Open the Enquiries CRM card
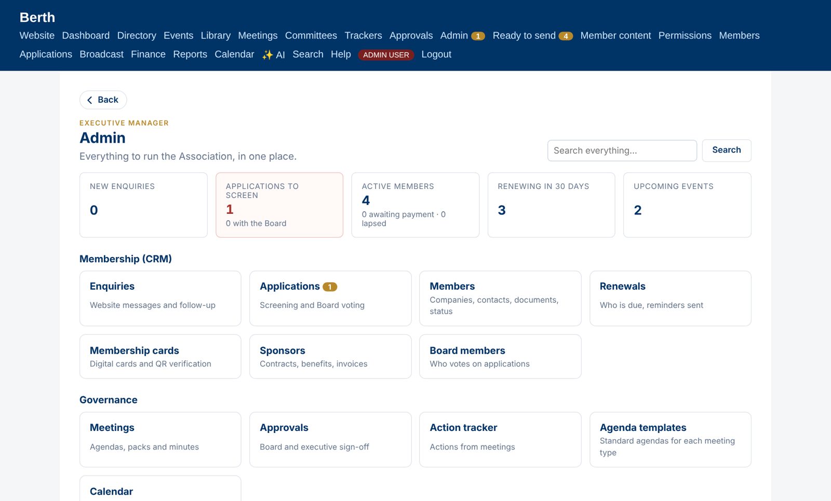831x501 pixels. (160, 299)
